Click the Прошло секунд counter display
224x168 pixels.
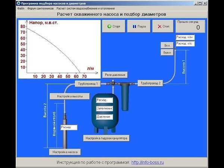(190, 27)
